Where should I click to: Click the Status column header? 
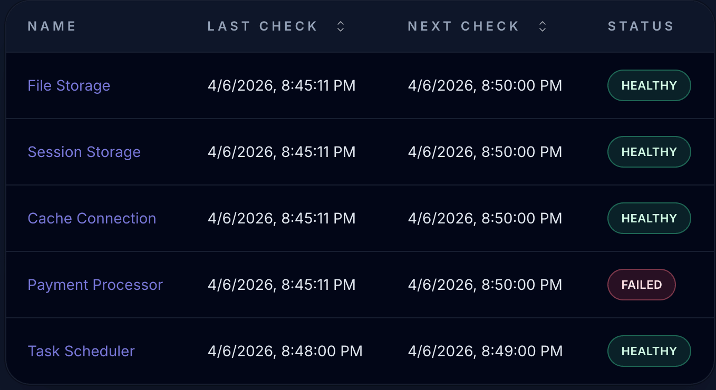pos(641,26)
